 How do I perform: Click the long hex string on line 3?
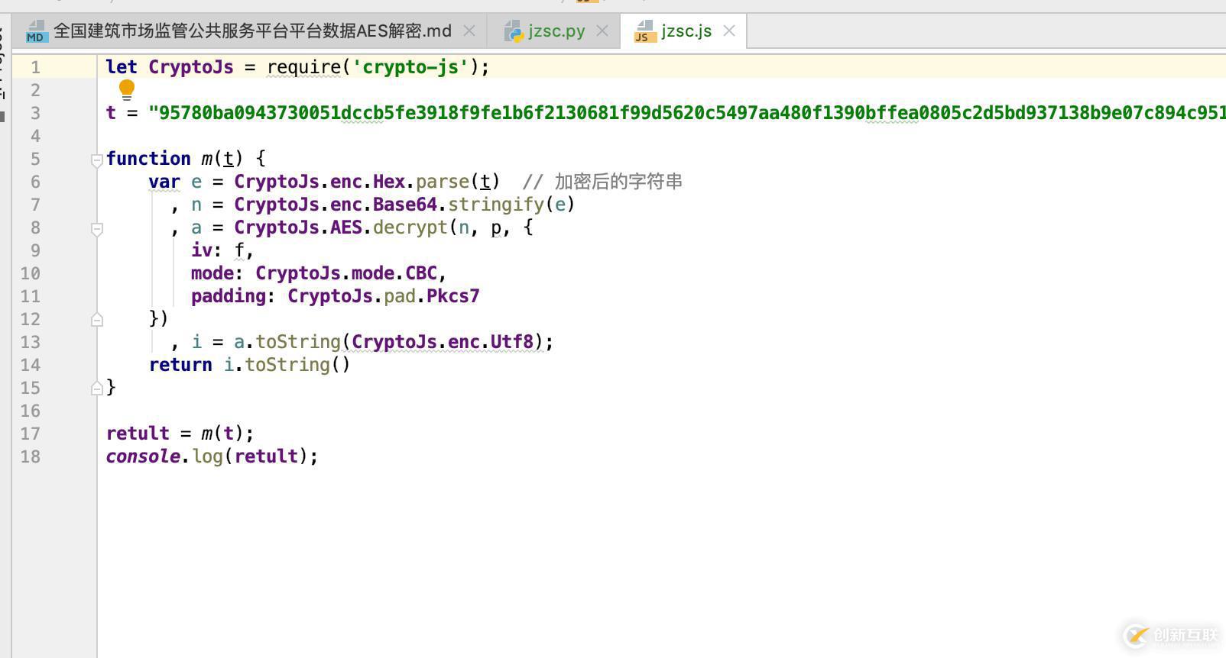[x=687, y=113]
